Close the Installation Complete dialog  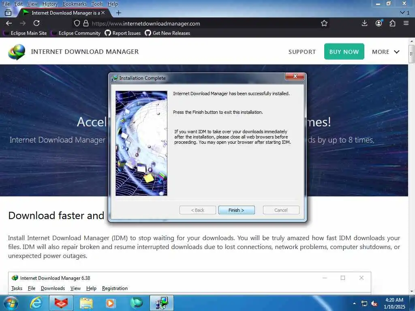(295, 76)
